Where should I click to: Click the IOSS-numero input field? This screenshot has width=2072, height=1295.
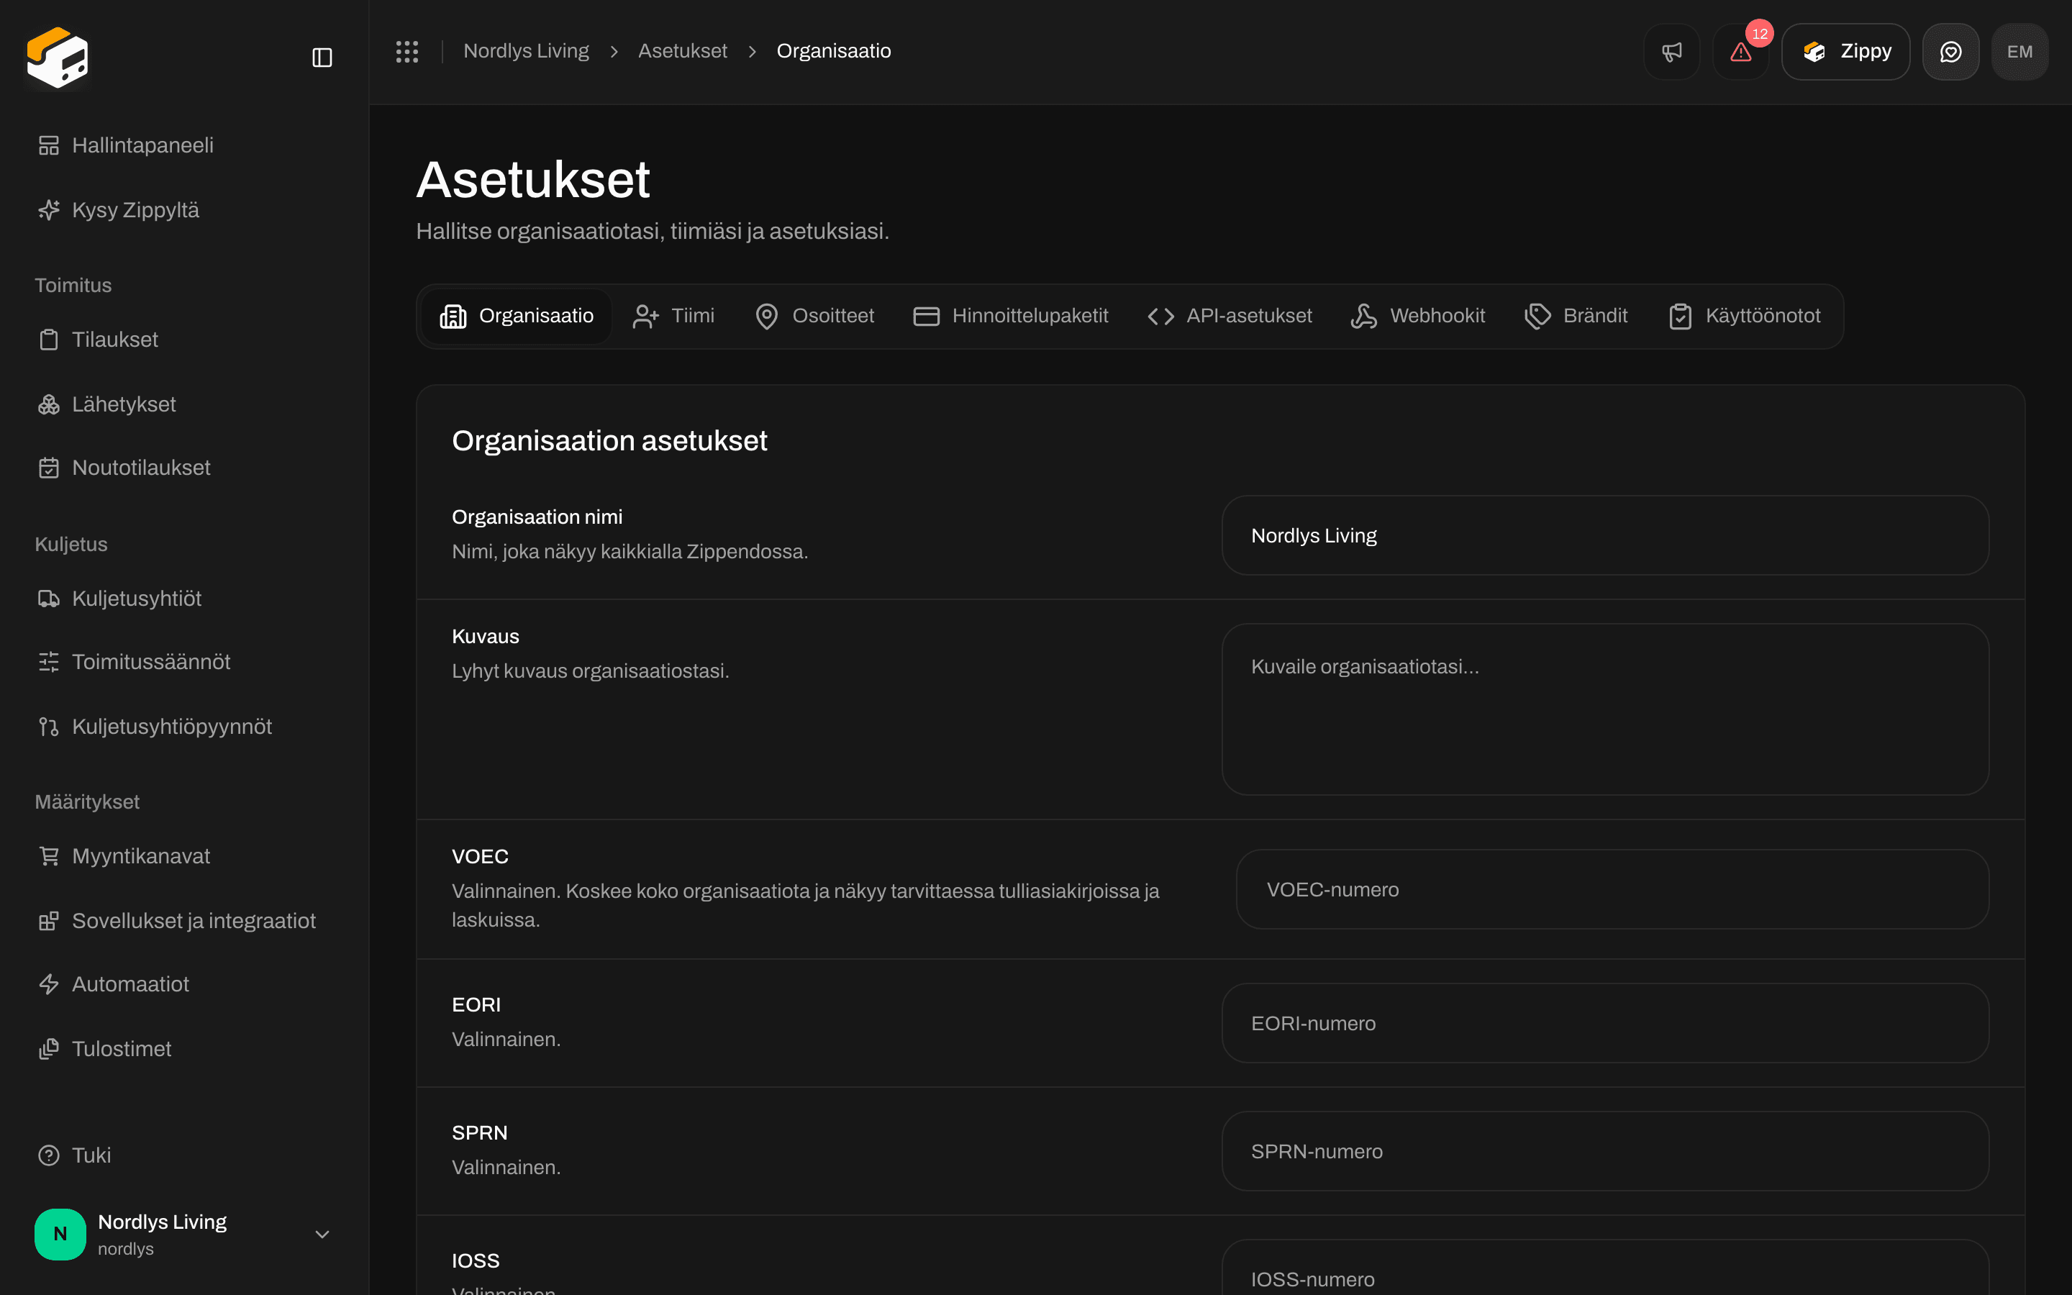click(1604, 1268)
